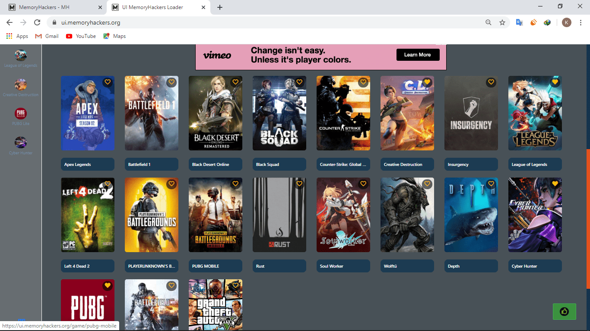
Task: Toggle favorite heart on Black Squad card
Action: coord(299,82)
